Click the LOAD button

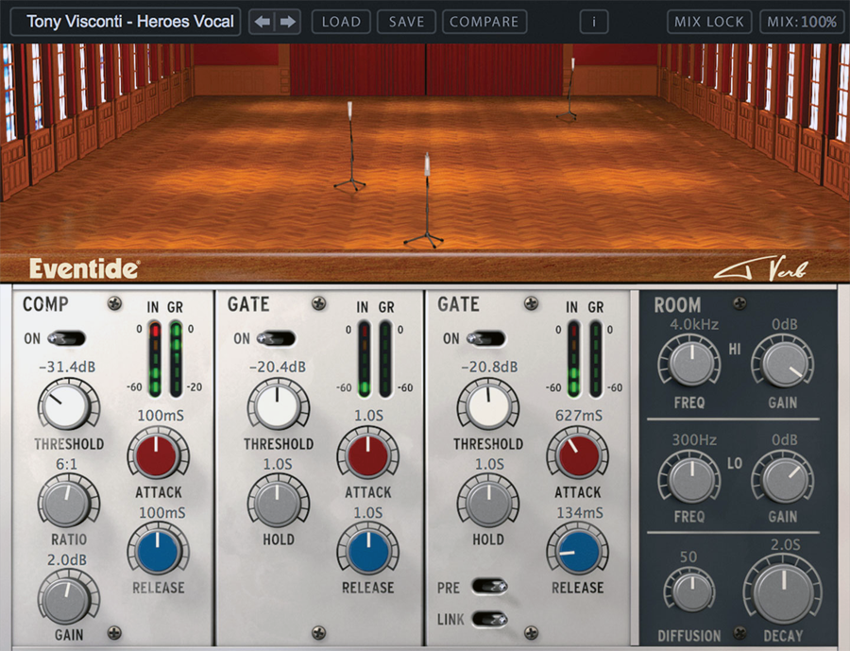pos(341,23)
